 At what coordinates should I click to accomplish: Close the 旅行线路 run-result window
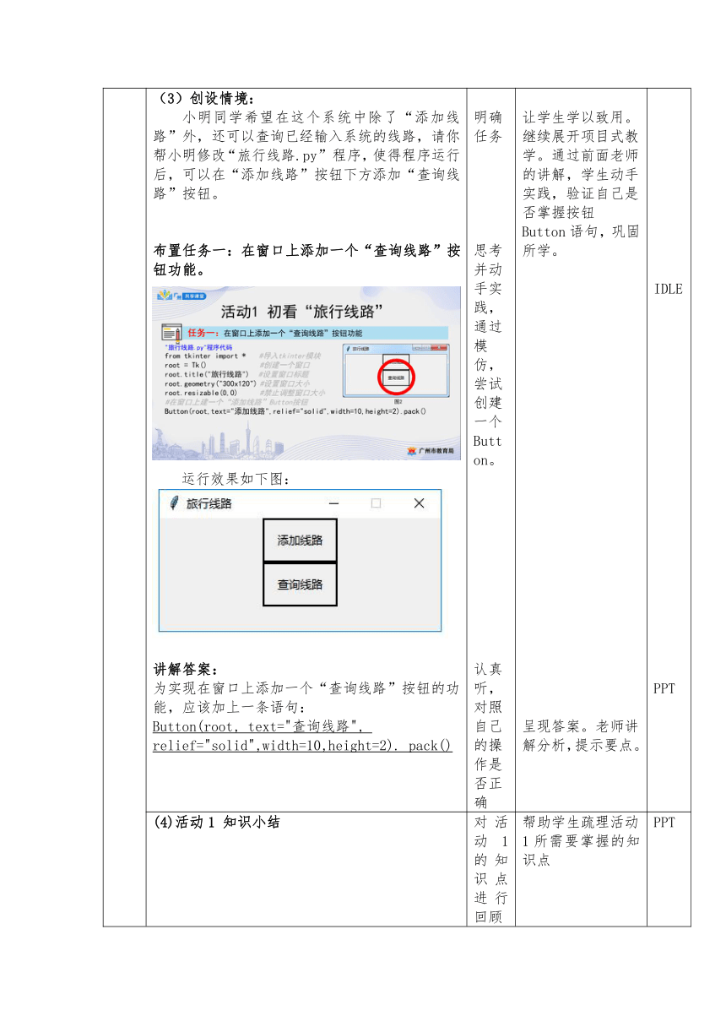tap(419, 503)
